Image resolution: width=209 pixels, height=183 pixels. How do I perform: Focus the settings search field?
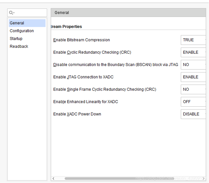(27, 13)
